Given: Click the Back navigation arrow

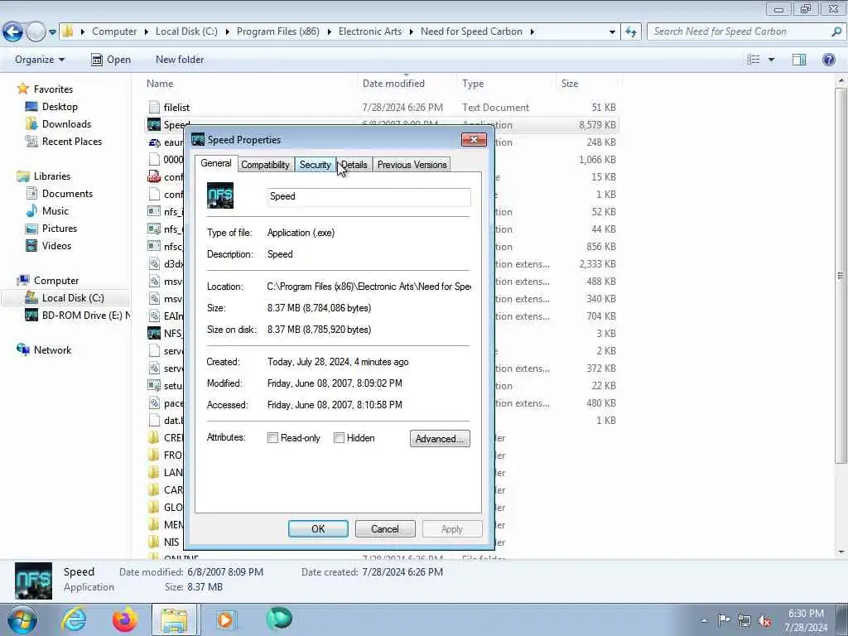Looking at the screenshot, I should pyautogui.click(x=13, y=32).
